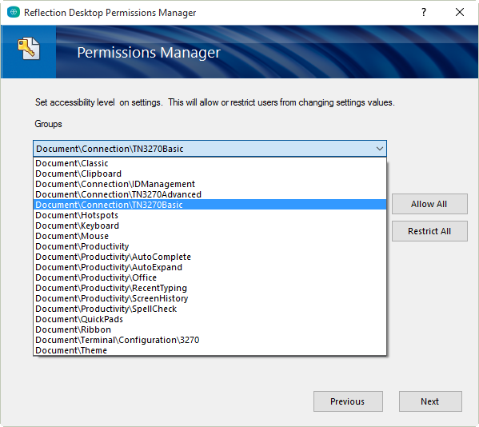Select Document\Keyboard group
Image resolution: width=479 pixels, height=427 pixels.
(x=210, y=225)
